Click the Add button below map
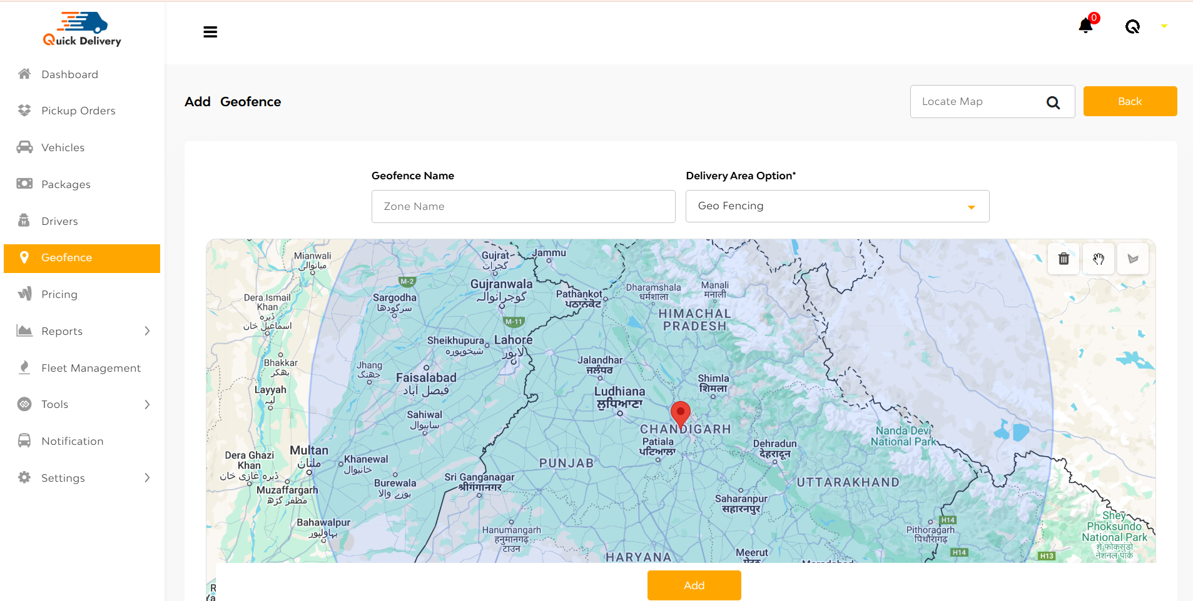The height and width of the screenshot is (601, 1193). pyautogui.click(x=694, y=585)
